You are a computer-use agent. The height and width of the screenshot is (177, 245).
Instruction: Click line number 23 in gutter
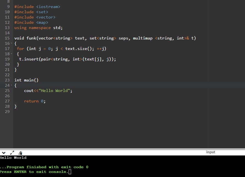point(7,80)
